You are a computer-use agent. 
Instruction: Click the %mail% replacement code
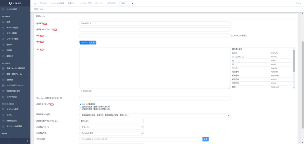tap(274, 57)
